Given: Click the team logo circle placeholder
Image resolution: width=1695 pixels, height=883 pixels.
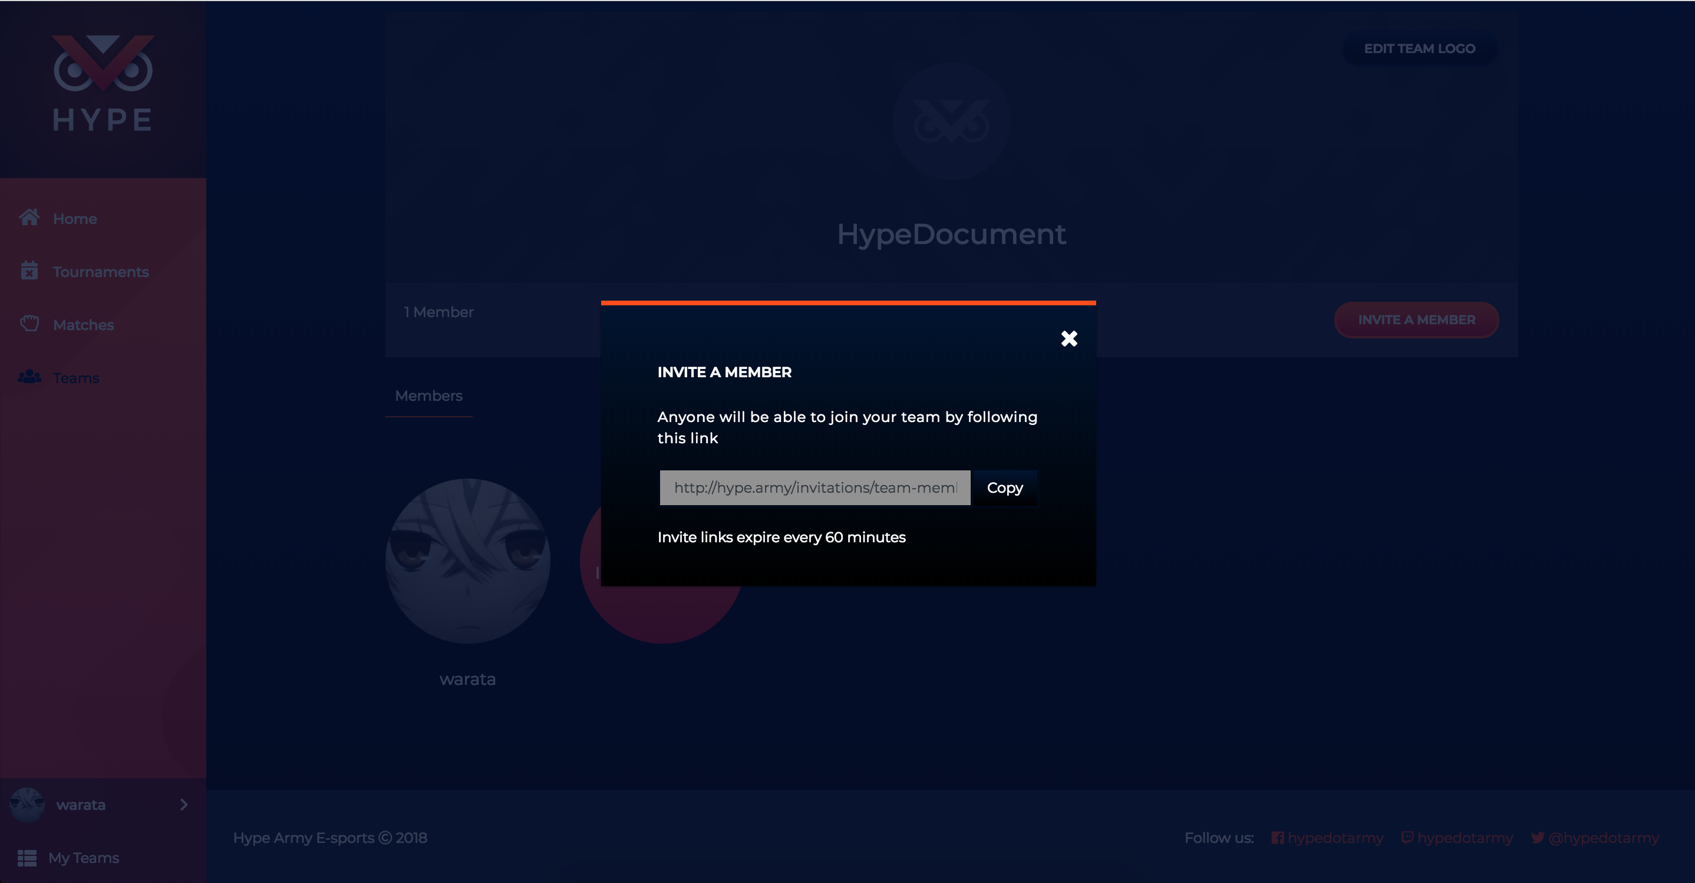Looking at the screenshot, I should point(951,122).
